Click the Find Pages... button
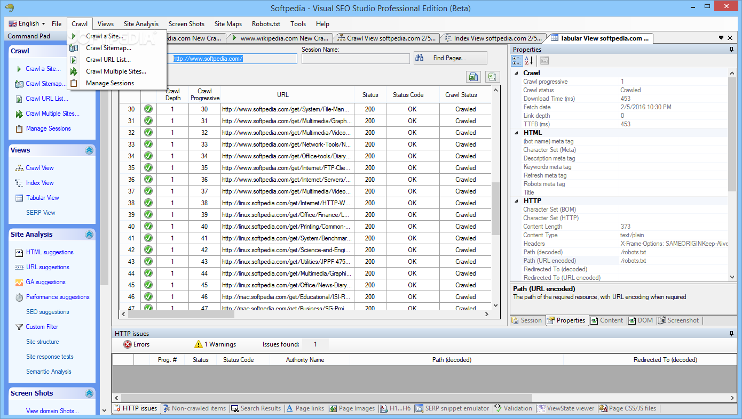This screenshot has height=419, width=742. click(x=450, y=58)
